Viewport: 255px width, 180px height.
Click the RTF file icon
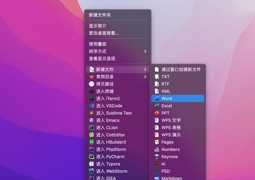tap(157, 84)
